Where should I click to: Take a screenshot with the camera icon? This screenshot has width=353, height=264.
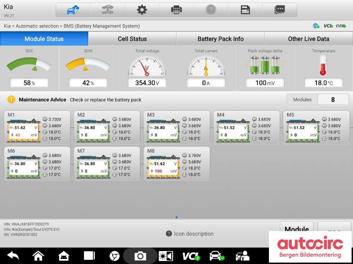[x=140, y=256]
